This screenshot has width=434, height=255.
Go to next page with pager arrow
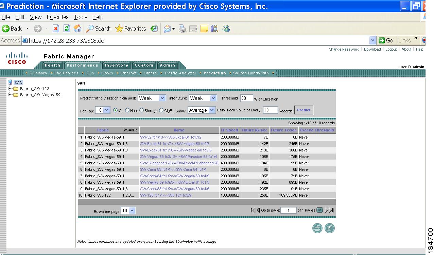[327, 210]
